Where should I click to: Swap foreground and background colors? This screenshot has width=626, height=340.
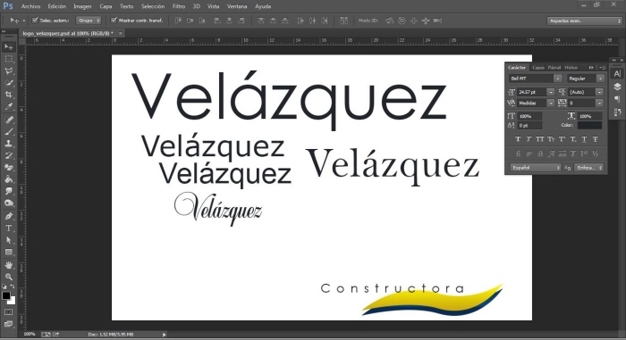[13, 286]
